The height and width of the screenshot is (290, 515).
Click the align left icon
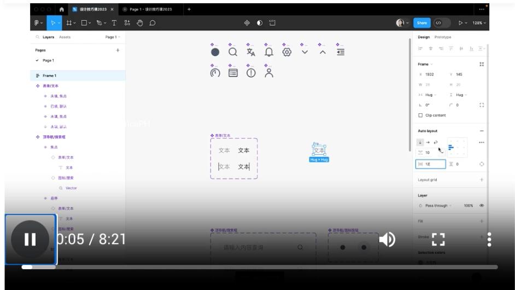[x=420, y=48]
